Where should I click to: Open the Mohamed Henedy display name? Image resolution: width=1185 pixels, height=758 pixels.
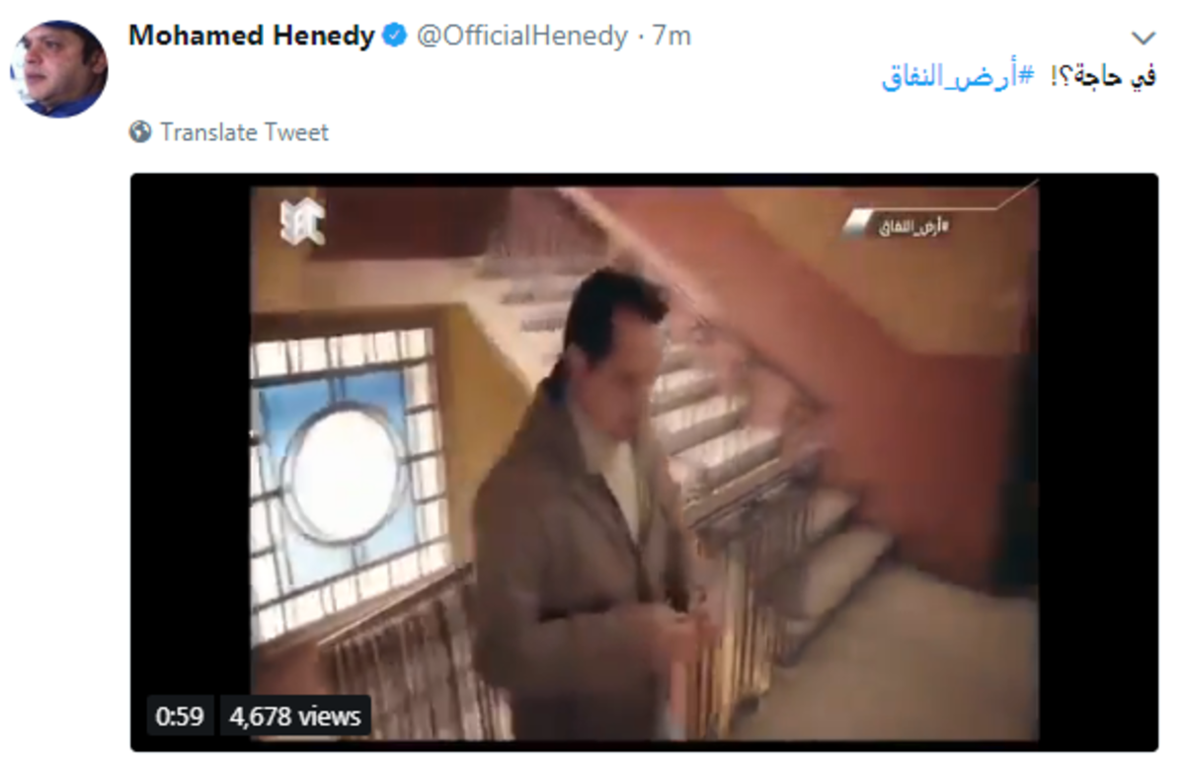coord(252,37)
